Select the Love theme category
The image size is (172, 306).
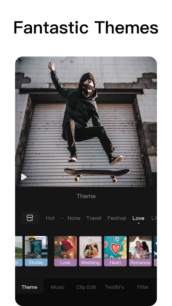(x=138, y=218)
